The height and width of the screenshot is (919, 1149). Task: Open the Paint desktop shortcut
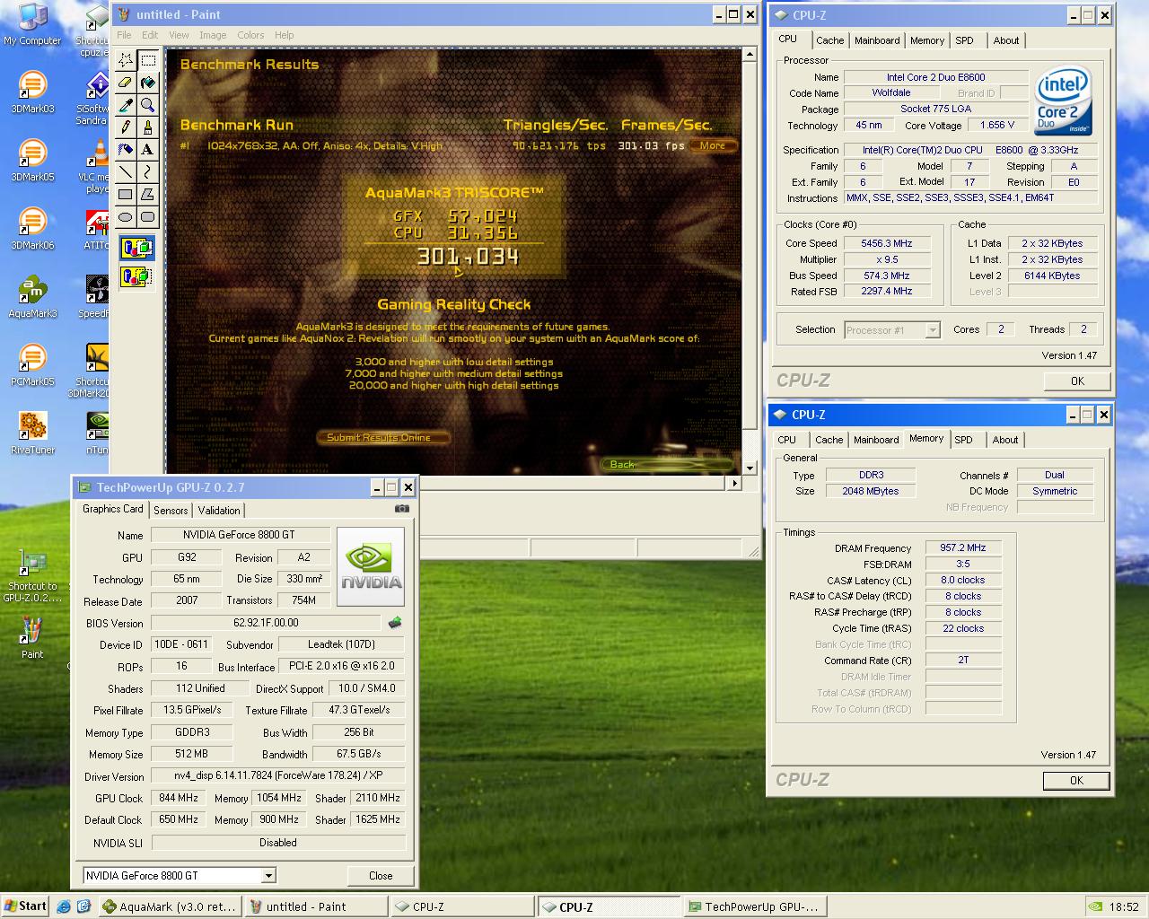[x=32, y=638]
